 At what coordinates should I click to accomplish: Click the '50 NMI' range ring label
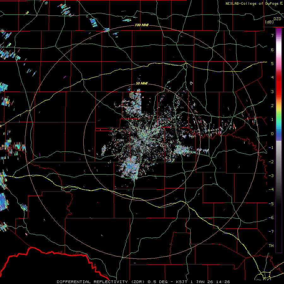(x=142, y=83)
